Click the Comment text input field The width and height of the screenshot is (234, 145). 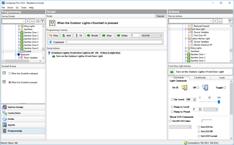pos(114,42)
